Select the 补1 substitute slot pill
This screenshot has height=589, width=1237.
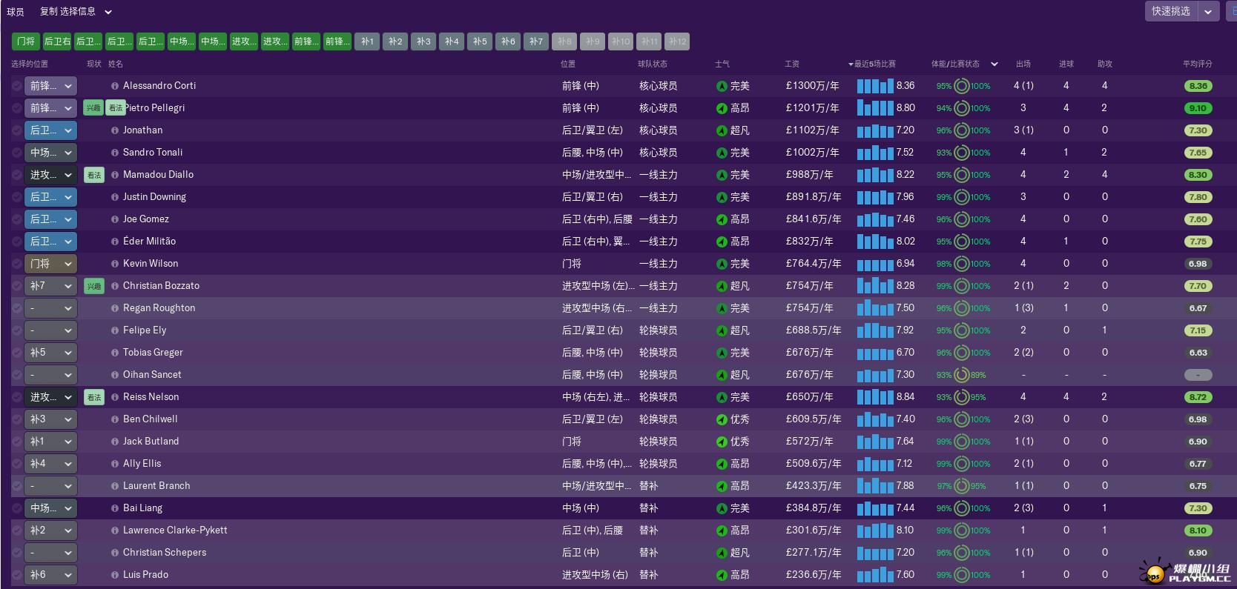tap(368, 41)
